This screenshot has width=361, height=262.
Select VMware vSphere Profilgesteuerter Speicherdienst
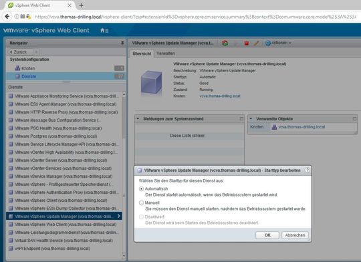click(x=64, y=184)
